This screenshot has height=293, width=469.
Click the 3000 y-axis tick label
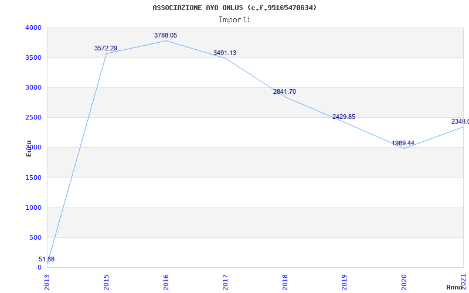[x=33, y=87]
